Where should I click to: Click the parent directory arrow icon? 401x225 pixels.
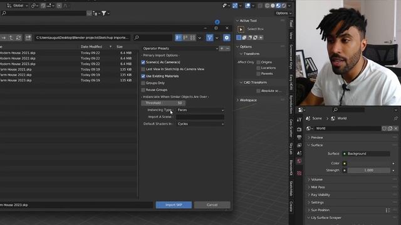click(11, 37)
